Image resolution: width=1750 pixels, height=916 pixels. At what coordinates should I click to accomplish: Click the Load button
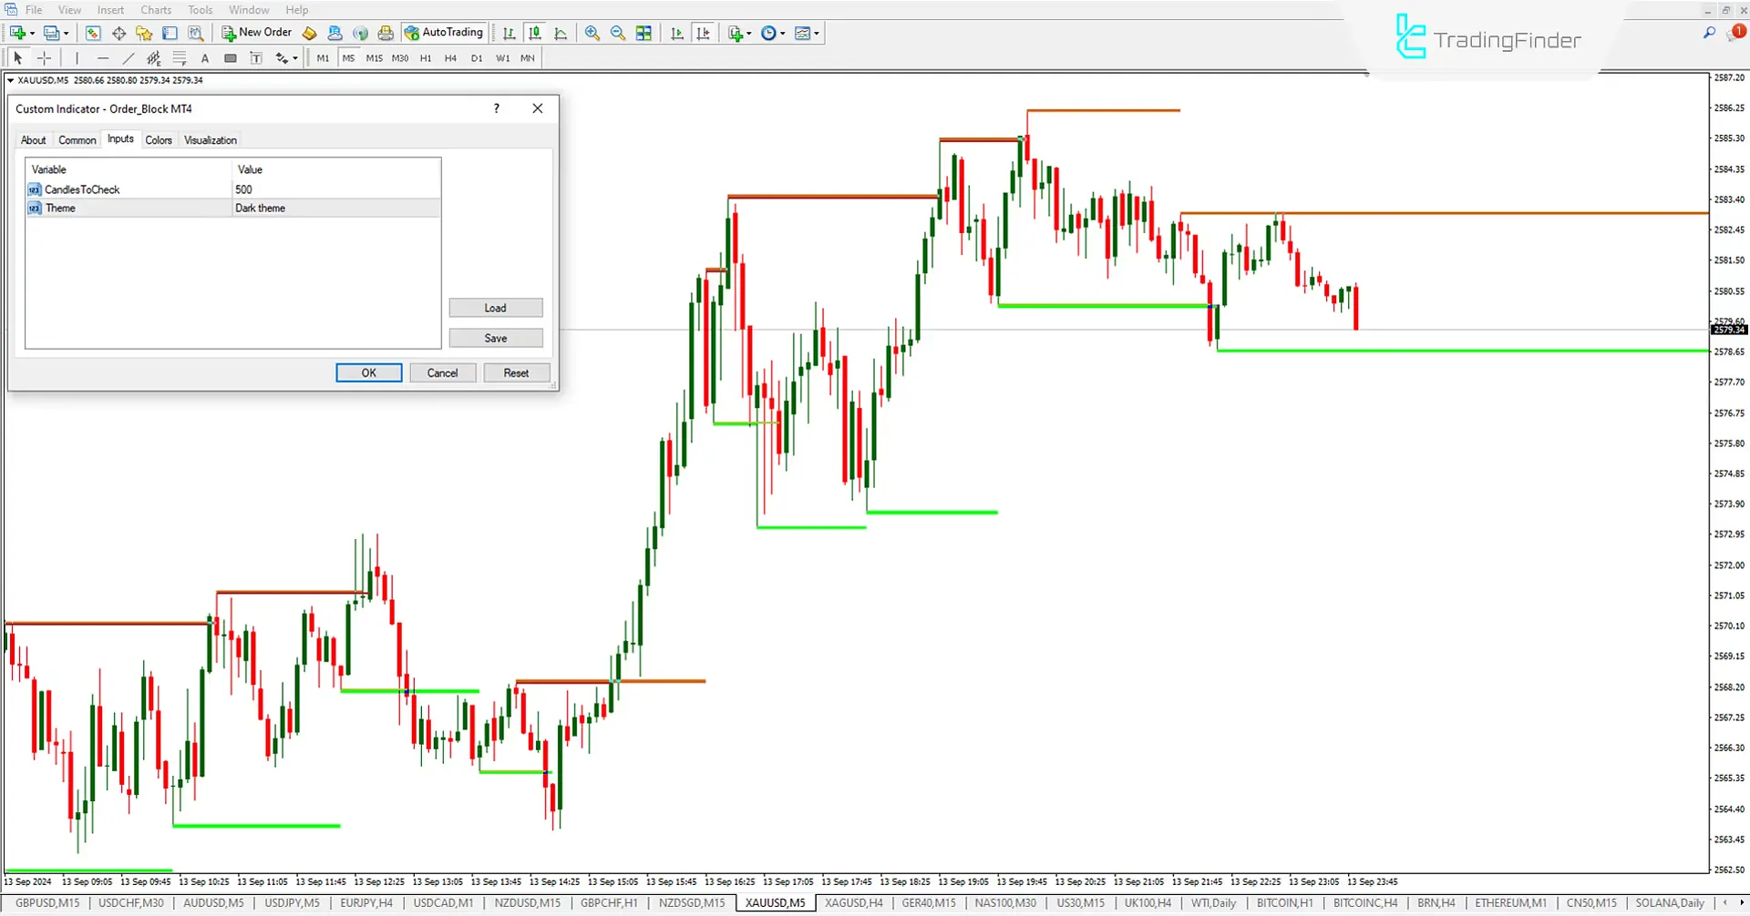[495, 307]
